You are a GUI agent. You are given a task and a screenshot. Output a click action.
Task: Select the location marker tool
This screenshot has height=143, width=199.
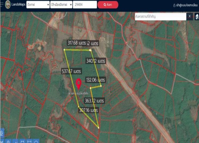(x=8, y=141)
